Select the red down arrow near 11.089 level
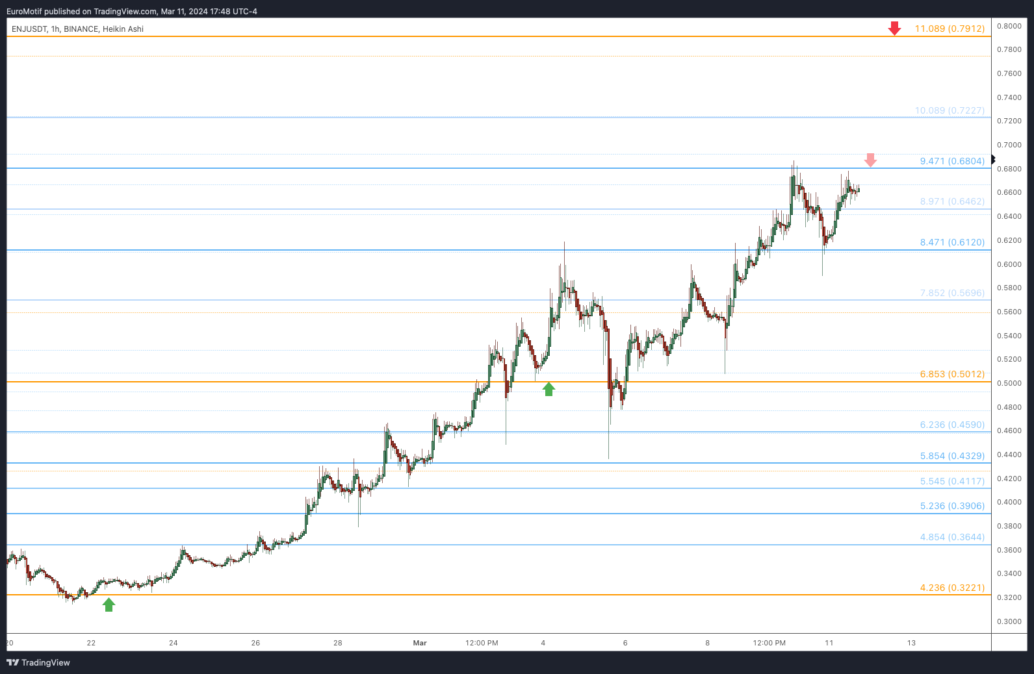 tap(895, 28)
